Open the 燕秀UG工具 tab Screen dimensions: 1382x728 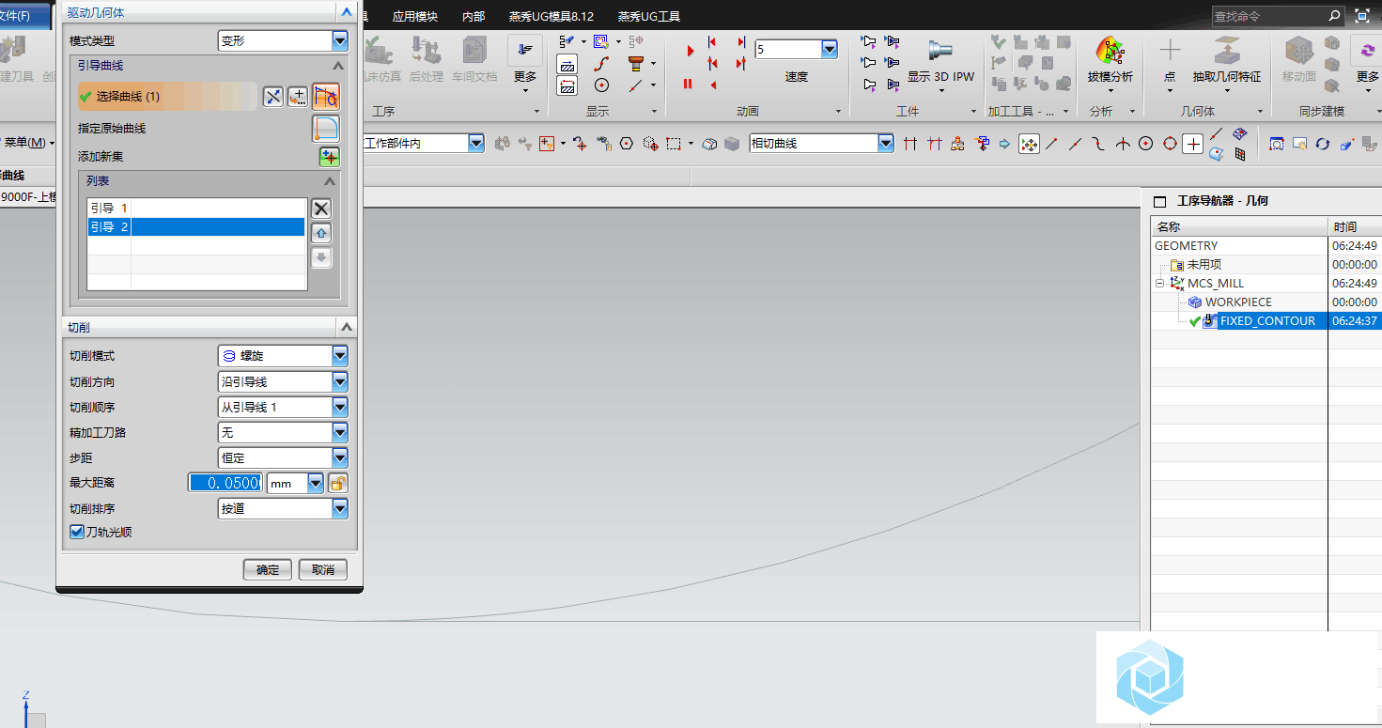coord(649,16)
